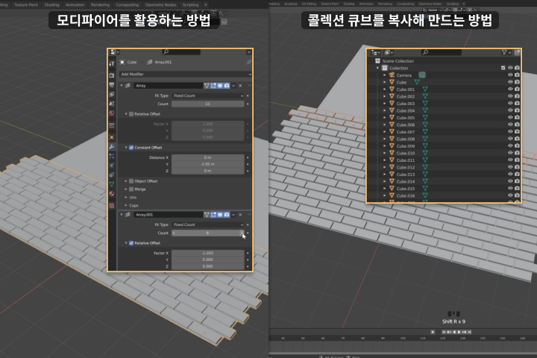Open the Texture properties checker icon
The height and width of the screenshot is (358, 537).
point(112,206)
